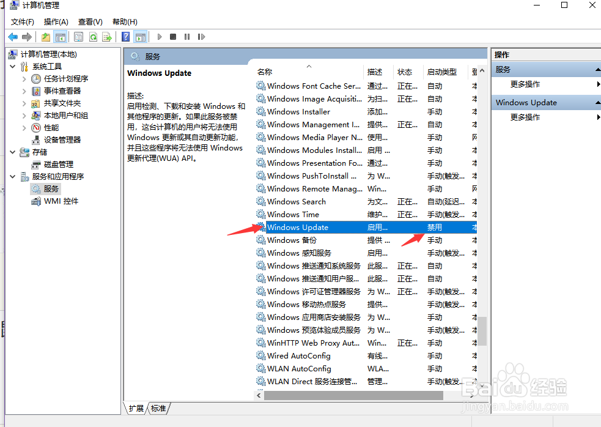Select the Windows Font Cache Service row

(366, 86)
